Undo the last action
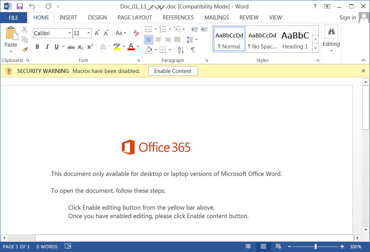The image size is (370, 252). [32, 6]
